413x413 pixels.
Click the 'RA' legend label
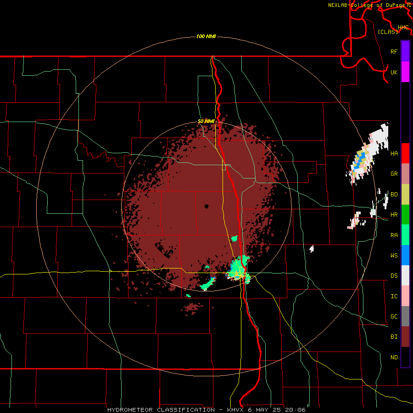coord(394,235)
